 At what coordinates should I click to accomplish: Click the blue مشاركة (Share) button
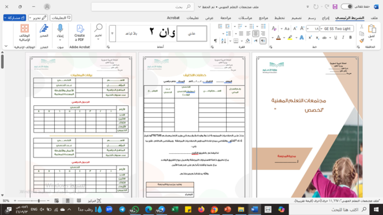tap(15, 18)
